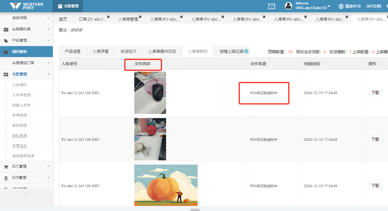Click the 预期数量 value 10
Screen dimensions: 388x211
(290, 52)
